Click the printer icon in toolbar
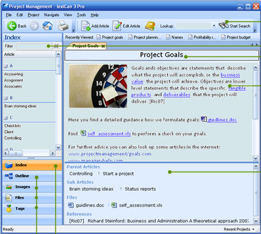Viewport: 261px width, 234px height. tap(63, 26)
